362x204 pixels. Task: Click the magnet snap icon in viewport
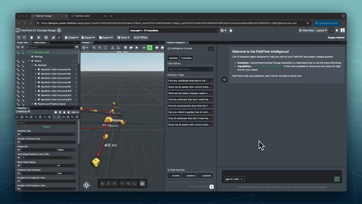click(x=142, y=184)
